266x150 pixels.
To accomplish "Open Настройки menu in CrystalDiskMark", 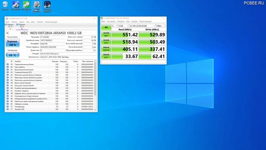I will [111, 21].
